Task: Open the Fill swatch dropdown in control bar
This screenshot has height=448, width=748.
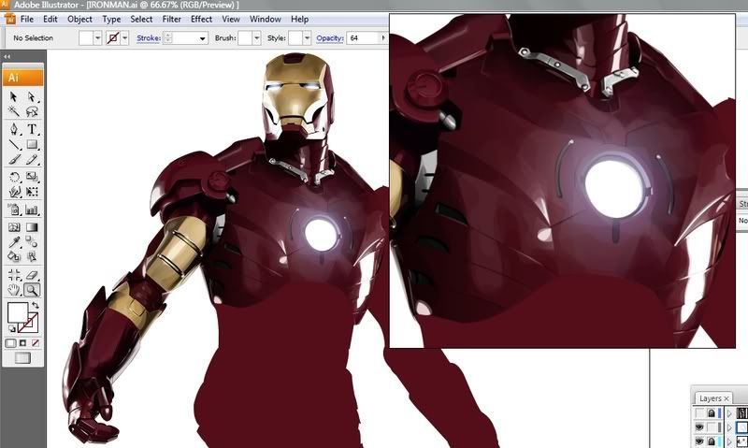Action: tap(98, 38)
